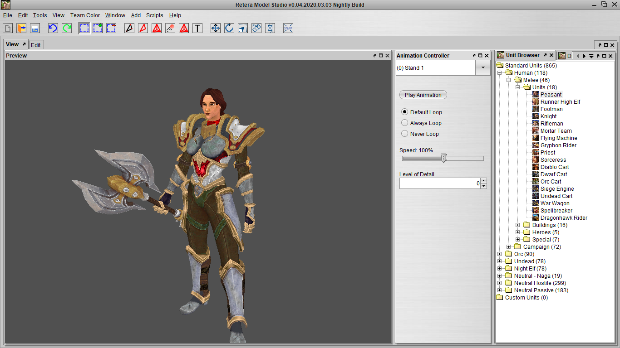The image size is (620, 348).
Task: Open the Team Color menu
Action: pyautogui.click(x=85, y=15)
